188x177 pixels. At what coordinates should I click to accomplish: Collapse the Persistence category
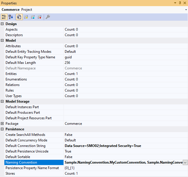pos(2,129)
